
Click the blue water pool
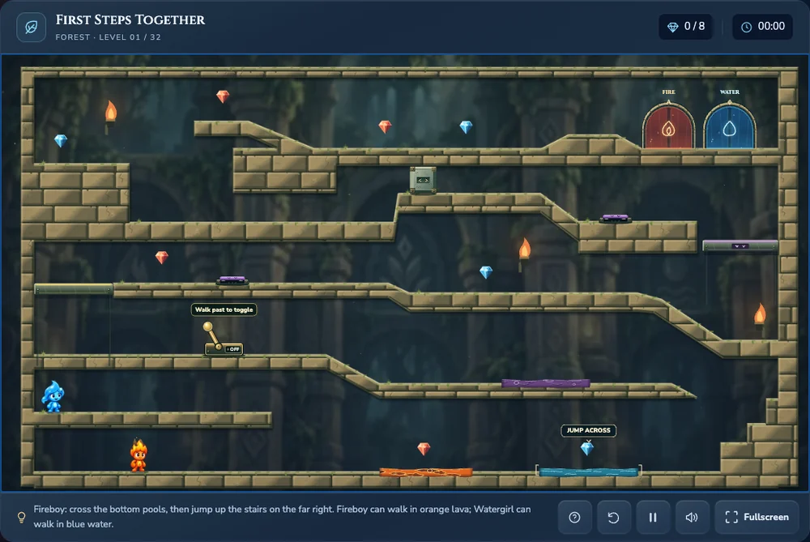tap(589, 472)
